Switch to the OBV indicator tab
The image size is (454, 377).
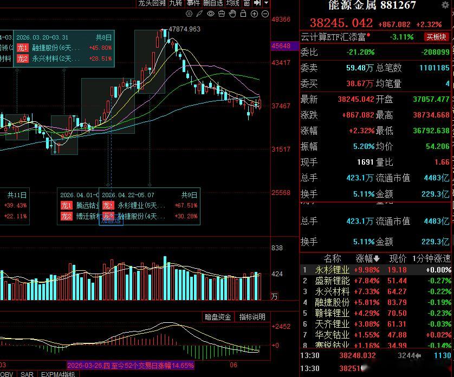click(x=7, y=374)
